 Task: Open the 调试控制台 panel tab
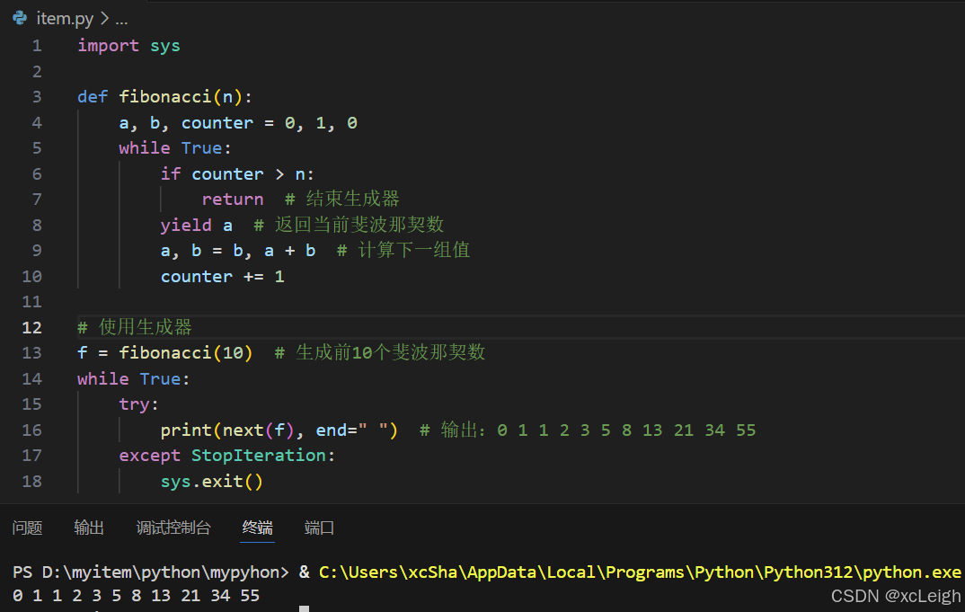click(x=173, y=528)
